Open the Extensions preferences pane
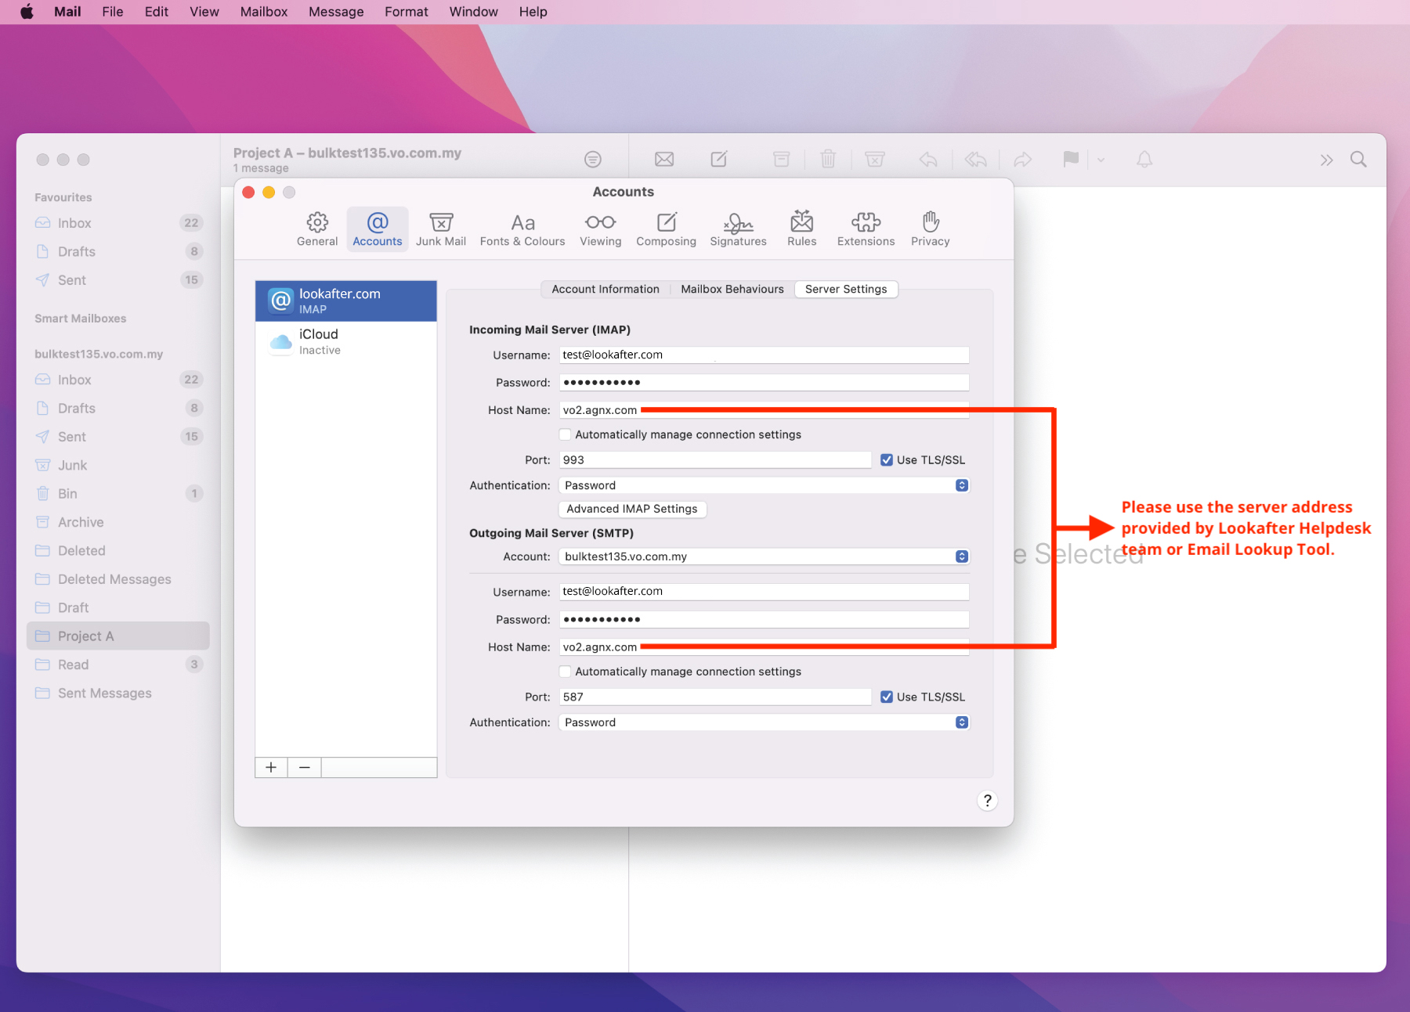1410x1012 pixels. (x=866, y=229)
